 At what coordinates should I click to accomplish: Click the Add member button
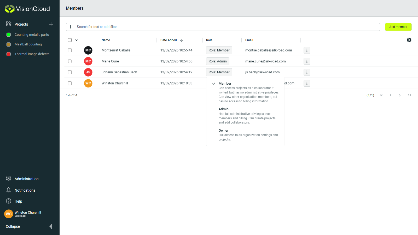pos(398,27)
